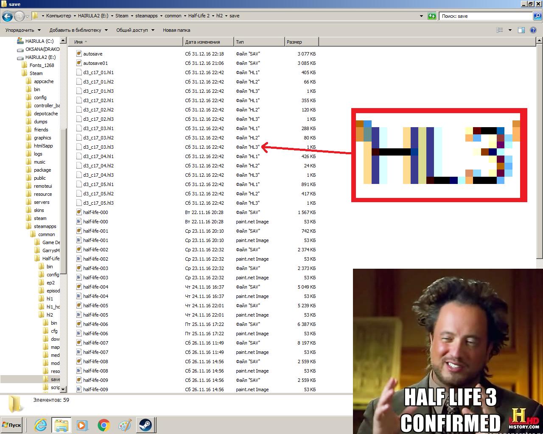Screen dimensions: 543x434
Task: Open the address bar history dropdown arrow
Action: pyautogui.click(x=421, y=16)
